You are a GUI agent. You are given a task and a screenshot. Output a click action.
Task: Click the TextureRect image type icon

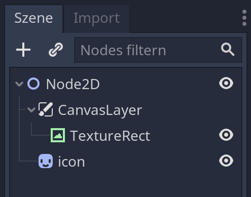pyautogui.click(x=58, y=135)
